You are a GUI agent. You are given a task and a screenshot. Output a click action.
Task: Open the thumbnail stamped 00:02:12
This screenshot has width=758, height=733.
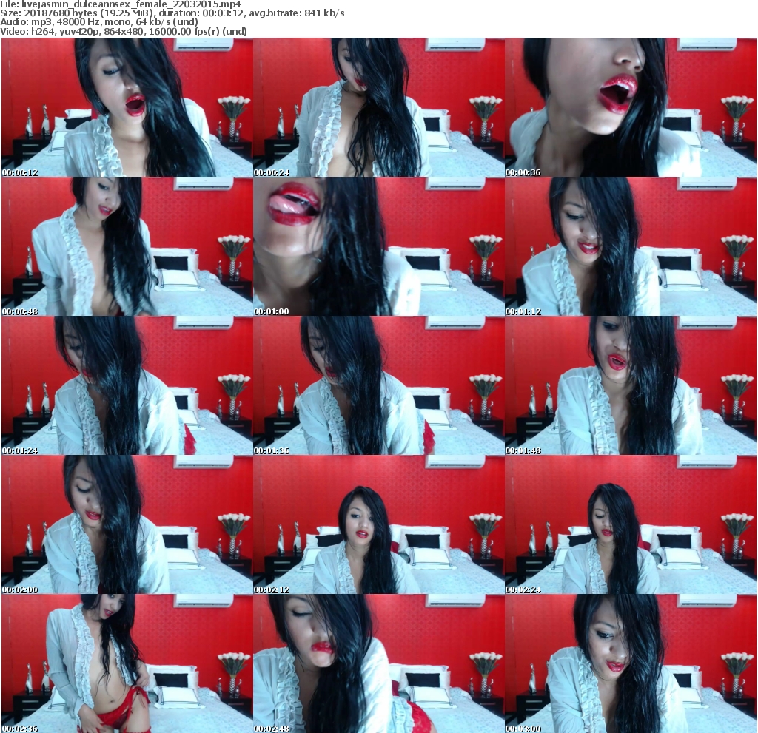tap(379, 524)
